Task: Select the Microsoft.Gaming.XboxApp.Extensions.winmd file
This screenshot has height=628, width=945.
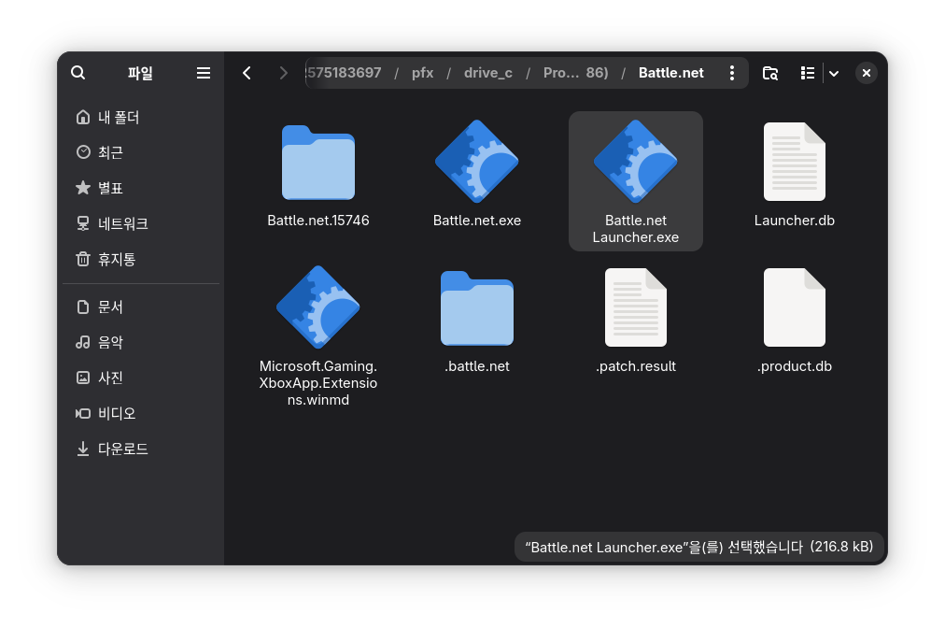Action: coord(318,308)
